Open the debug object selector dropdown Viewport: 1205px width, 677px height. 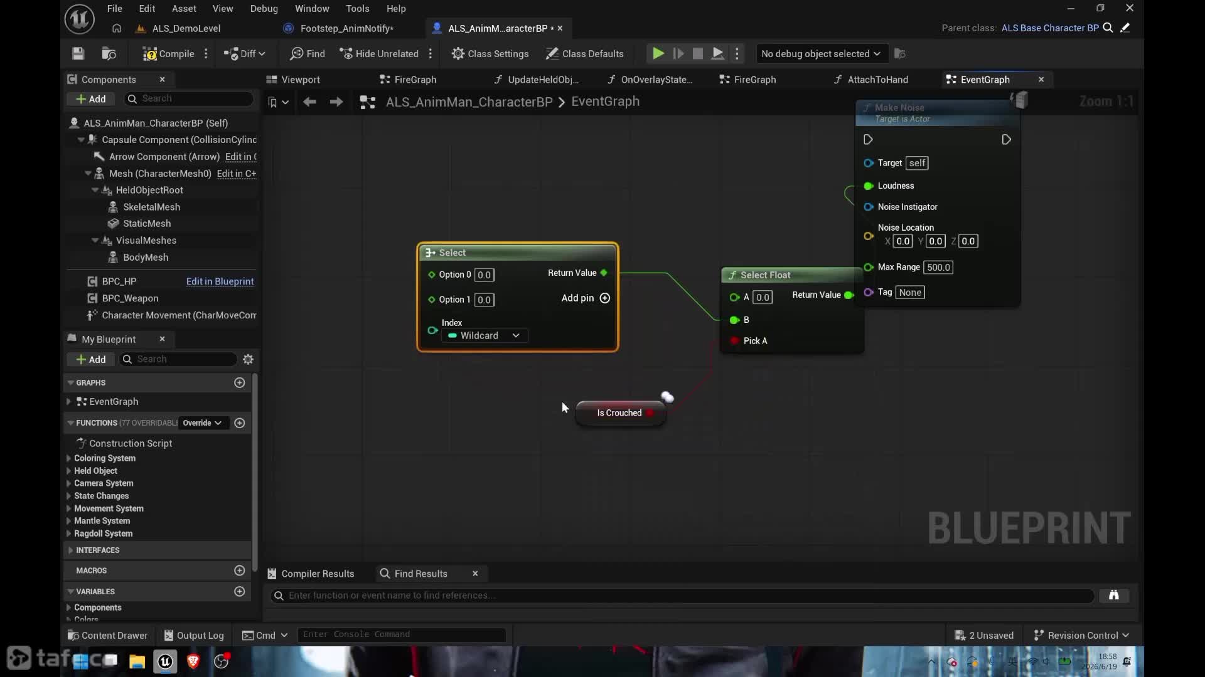(x=820, y=54)
